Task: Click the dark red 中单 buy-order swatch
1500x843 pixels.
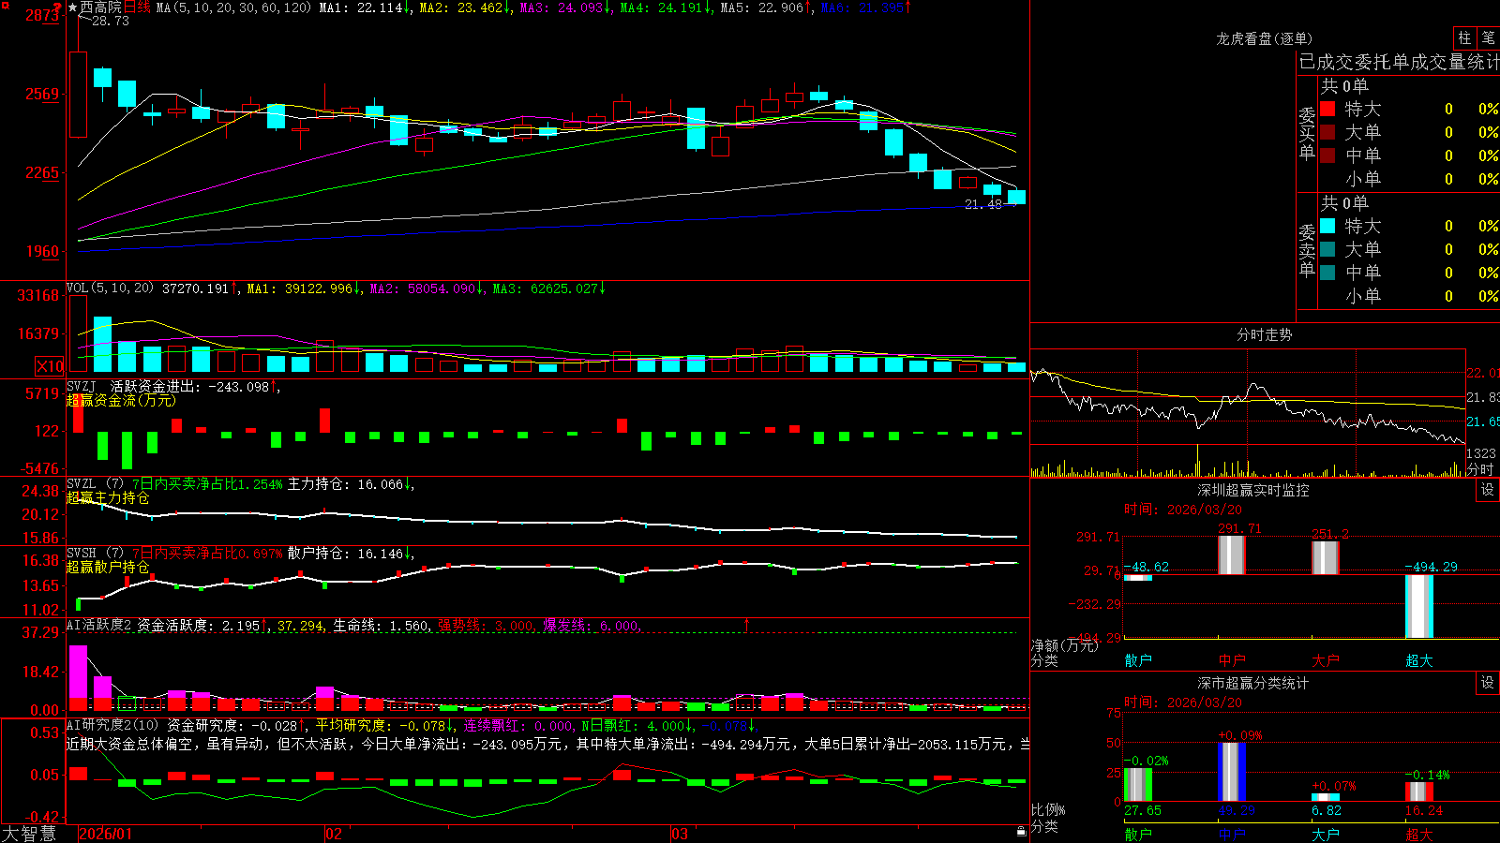Action: [x=1327, y=155]
